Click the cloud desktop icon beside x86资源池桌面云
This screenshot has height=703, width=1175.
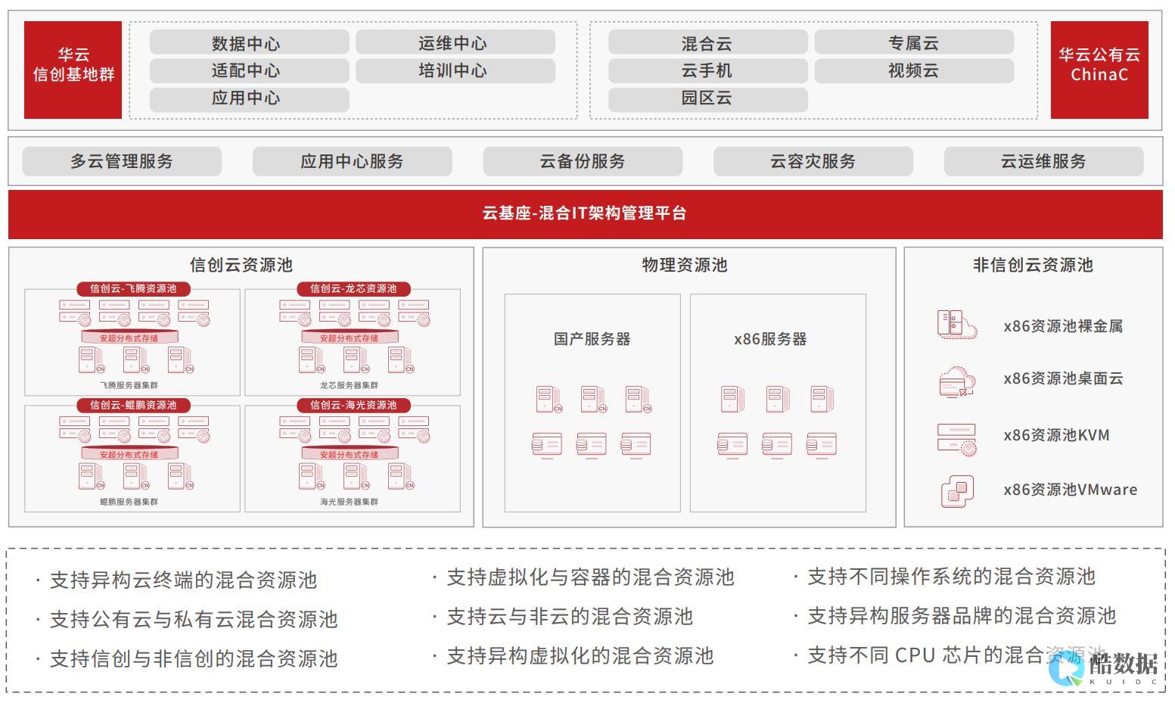pyautogui.click(x=957, y=381)
